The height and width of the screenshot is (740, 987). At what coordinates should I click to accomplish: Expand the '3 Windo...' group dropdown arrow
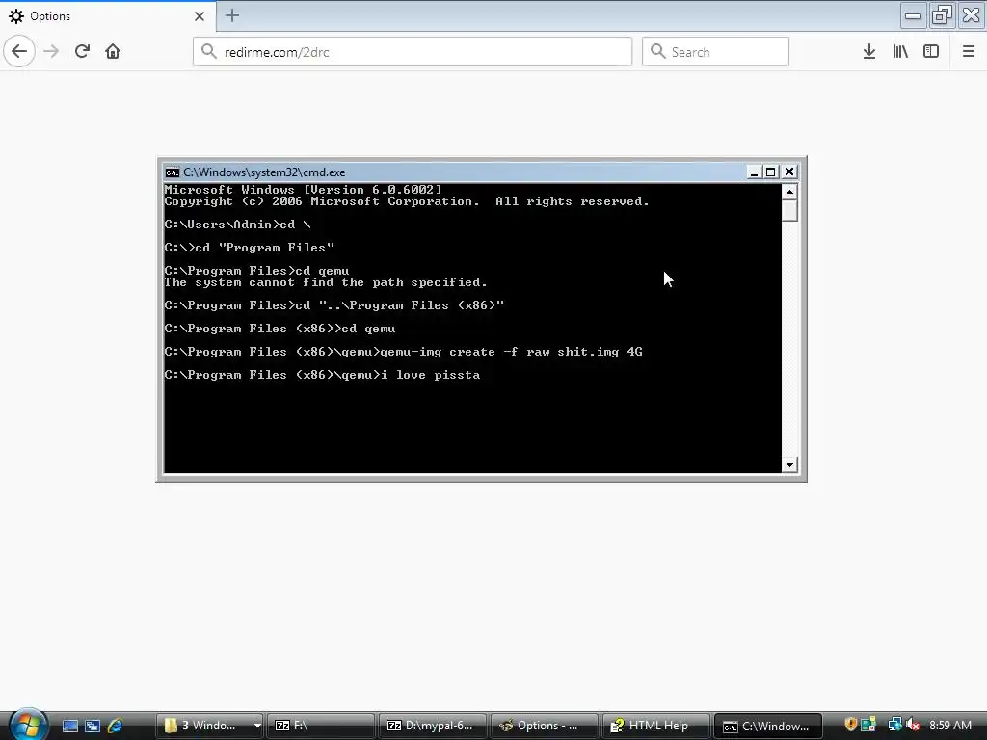click(x=257, y=726)
